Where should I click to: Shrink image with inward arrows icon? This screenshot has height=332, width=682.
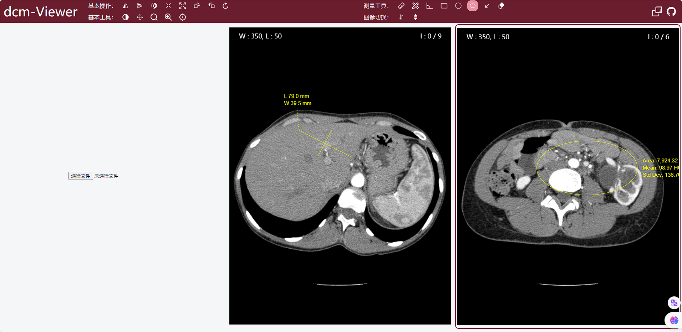[168, 6]
